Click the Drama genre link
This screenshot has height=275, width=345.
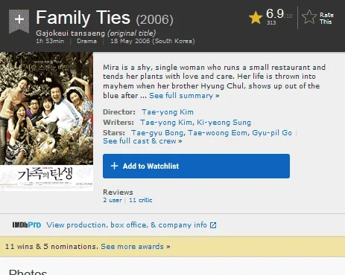pos(86,41)
